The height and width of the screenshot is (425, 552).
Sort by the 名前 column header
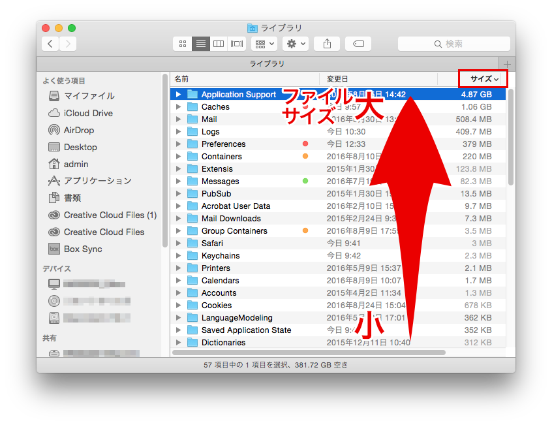point(245,79)
